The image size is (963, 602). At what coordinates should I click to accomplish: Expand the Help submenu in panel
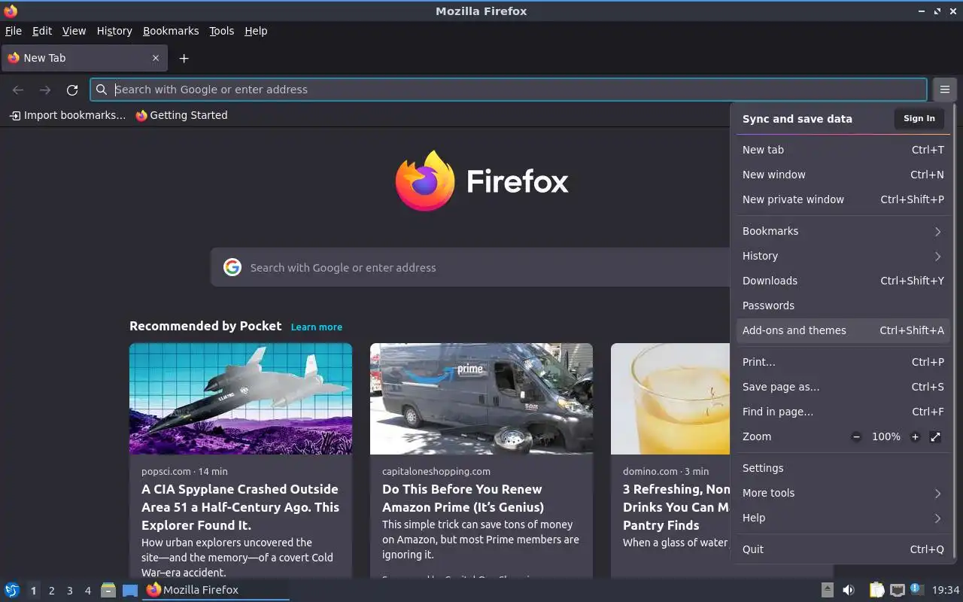842,518
